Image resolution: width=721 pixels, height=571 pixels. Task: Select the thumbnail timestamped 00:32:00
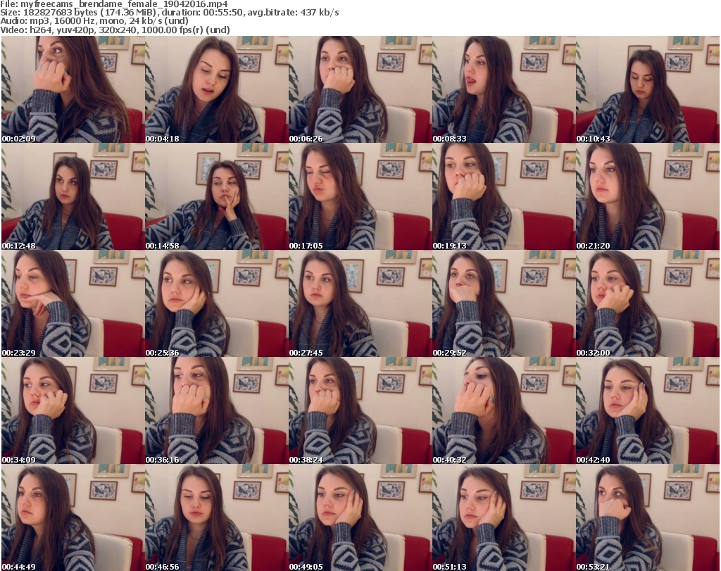pos(648,304)
